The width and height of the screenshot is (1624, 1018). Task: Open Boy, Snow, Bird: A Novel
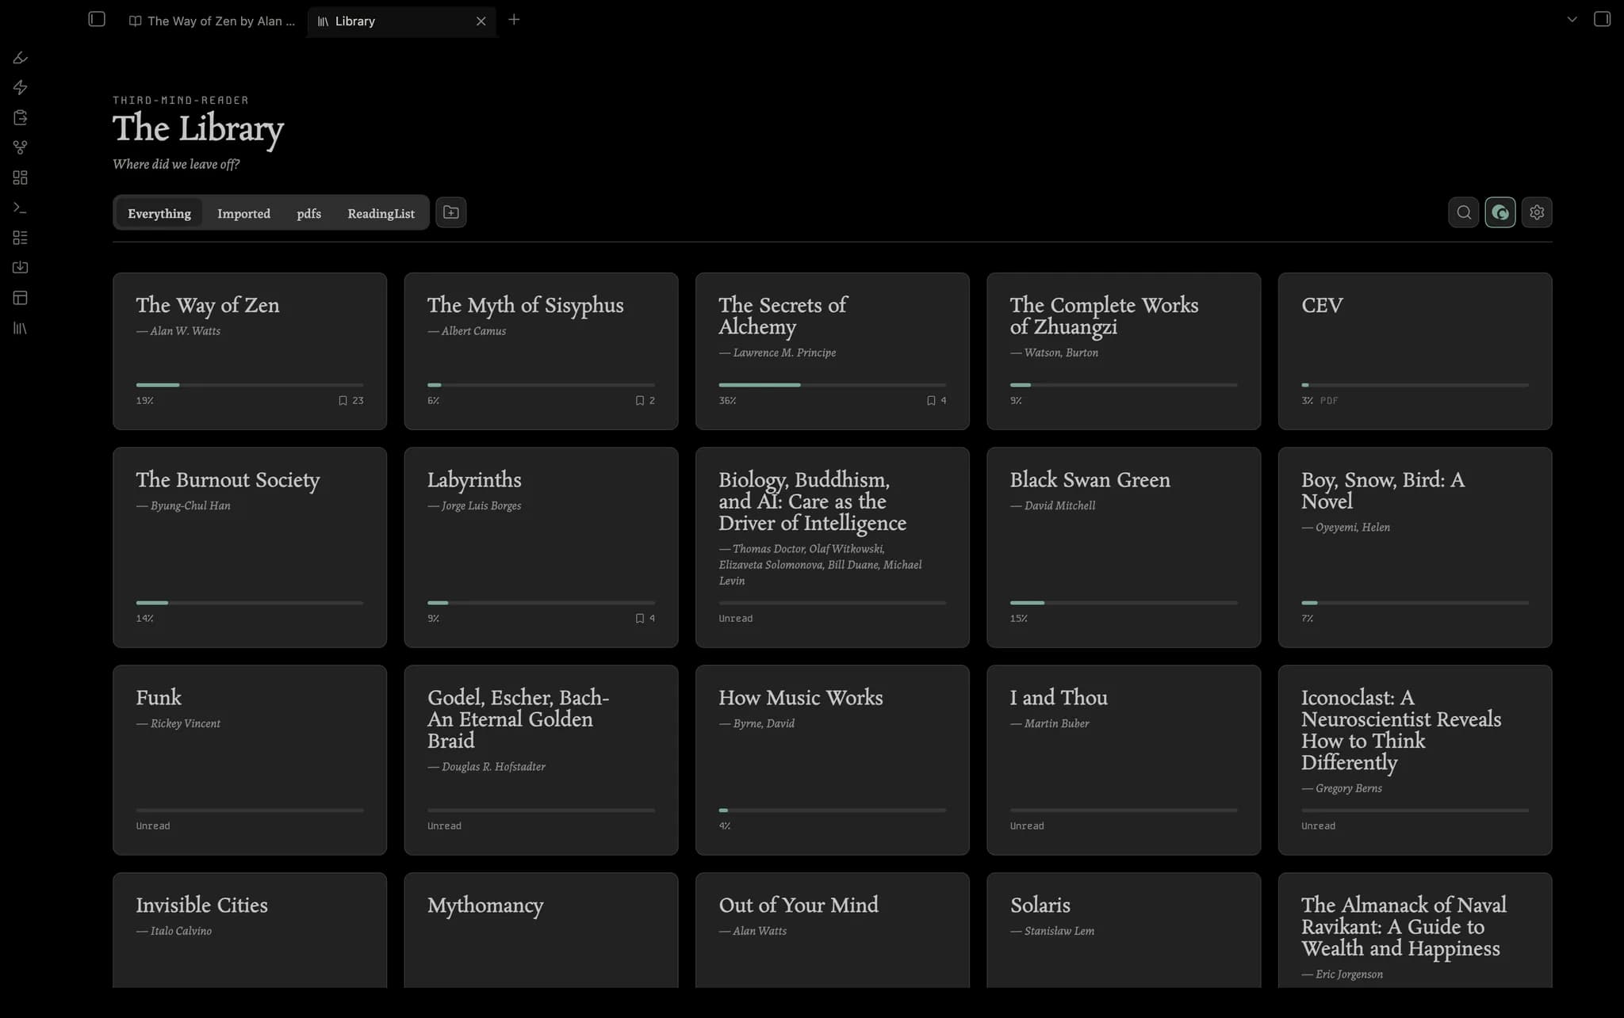coord(1415,547)
